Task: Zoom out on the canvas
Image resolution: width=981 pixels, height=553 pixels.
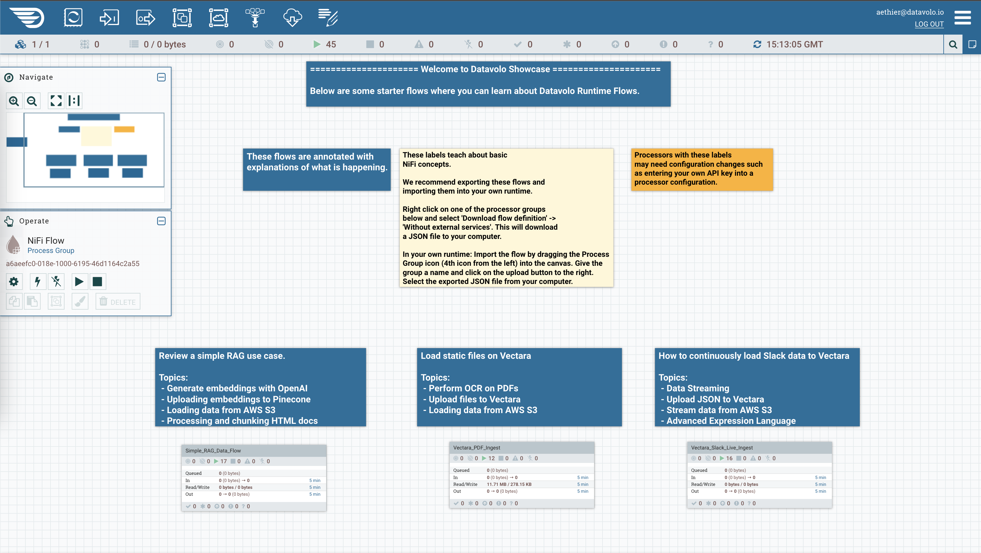Action: [32, 101]
